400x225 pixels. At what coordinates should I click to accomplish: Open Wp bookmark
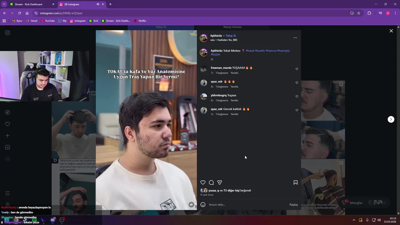pos(62,21)
